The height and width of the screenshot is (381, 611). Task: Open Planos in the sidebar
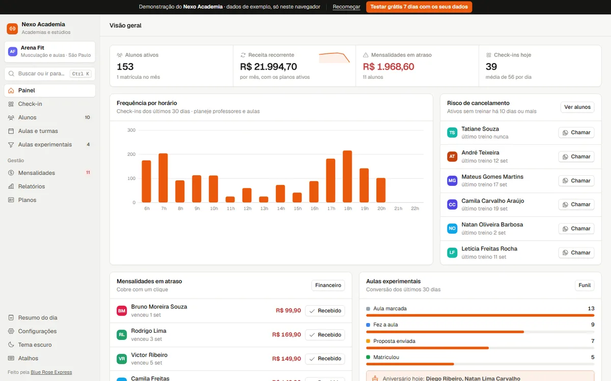click(50, 200)
